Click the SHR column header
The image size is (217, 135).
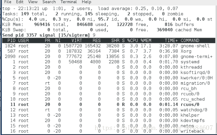tap(115, 41)
